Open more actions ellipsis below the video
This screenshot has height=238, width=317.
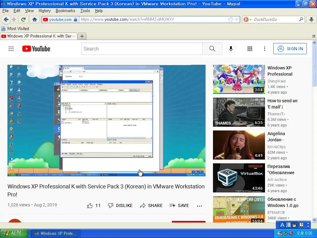[x=199, y=206]
